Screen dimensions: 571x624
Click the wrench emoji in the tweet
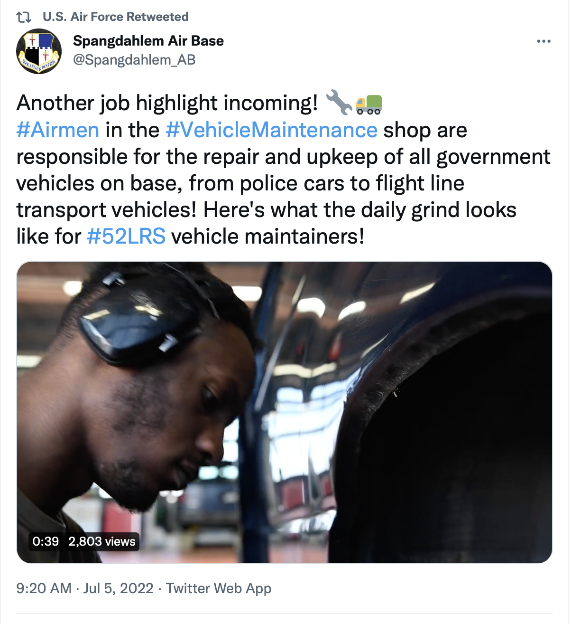tap(339, 103)
